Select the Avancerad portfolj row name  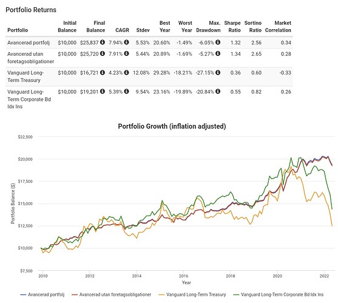[x=29, y=43]
